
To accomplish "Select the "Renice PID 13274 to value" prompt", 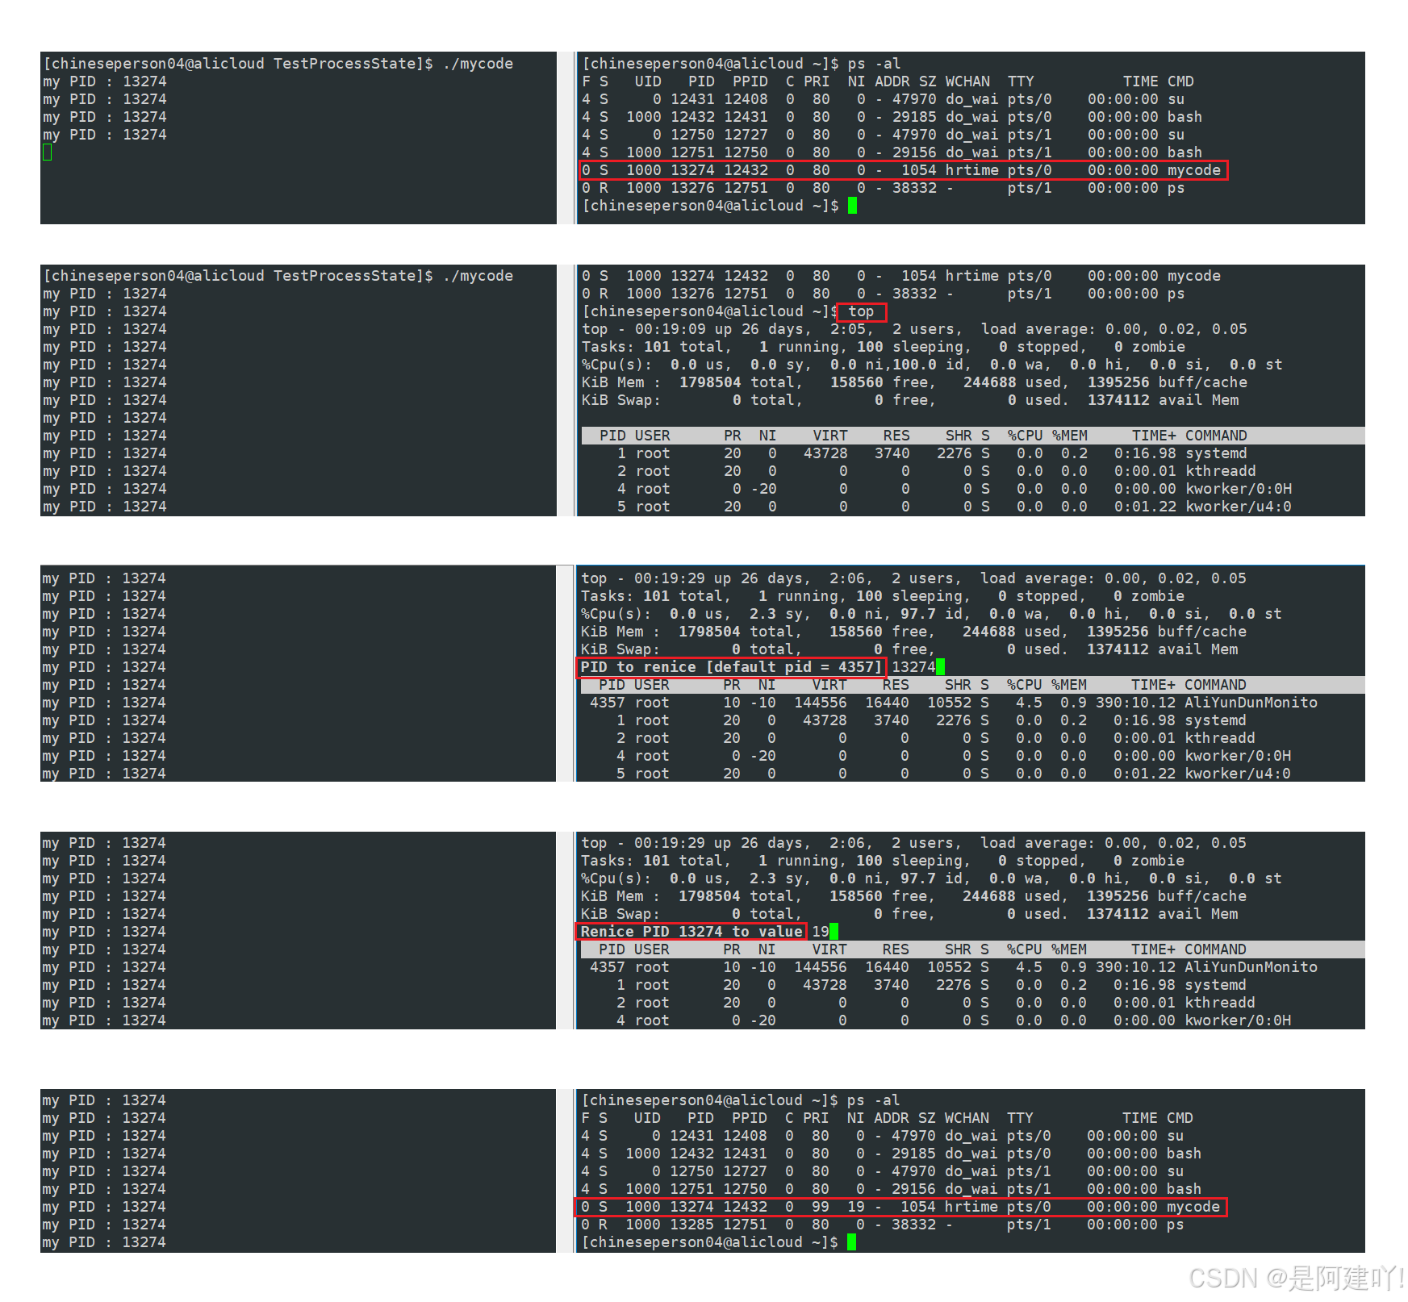I will pyautogui.click(x=691, y=932).
